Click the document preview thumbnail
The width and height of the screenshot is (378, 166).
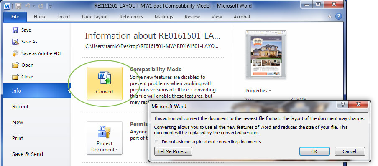pyautogui.click(x=266, y=54)
